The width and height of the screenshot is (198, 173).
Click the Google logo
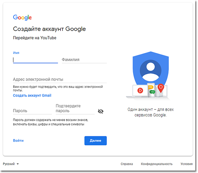pyautogui.click(x=22, y=17)
